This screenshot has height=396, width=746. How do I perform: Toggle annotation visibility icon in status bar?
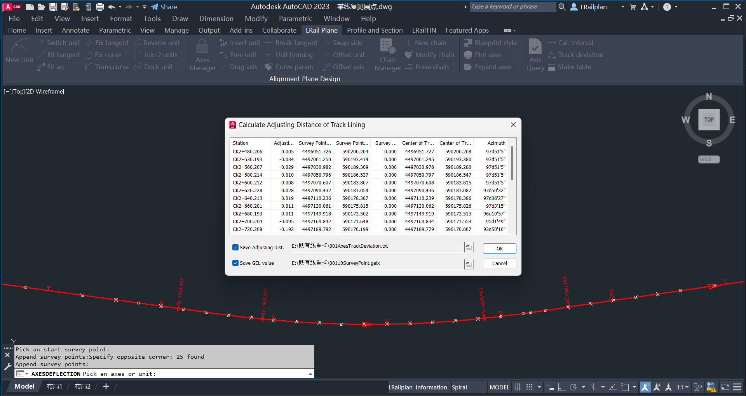tap(645, 387)
